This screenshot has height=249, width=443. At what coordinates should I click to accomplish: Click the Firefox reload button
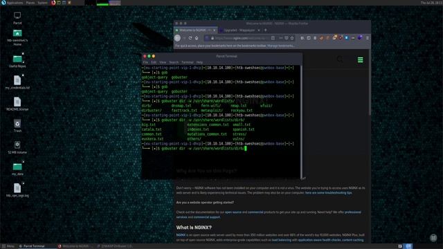pyautogui.click(x=190, y=38)
